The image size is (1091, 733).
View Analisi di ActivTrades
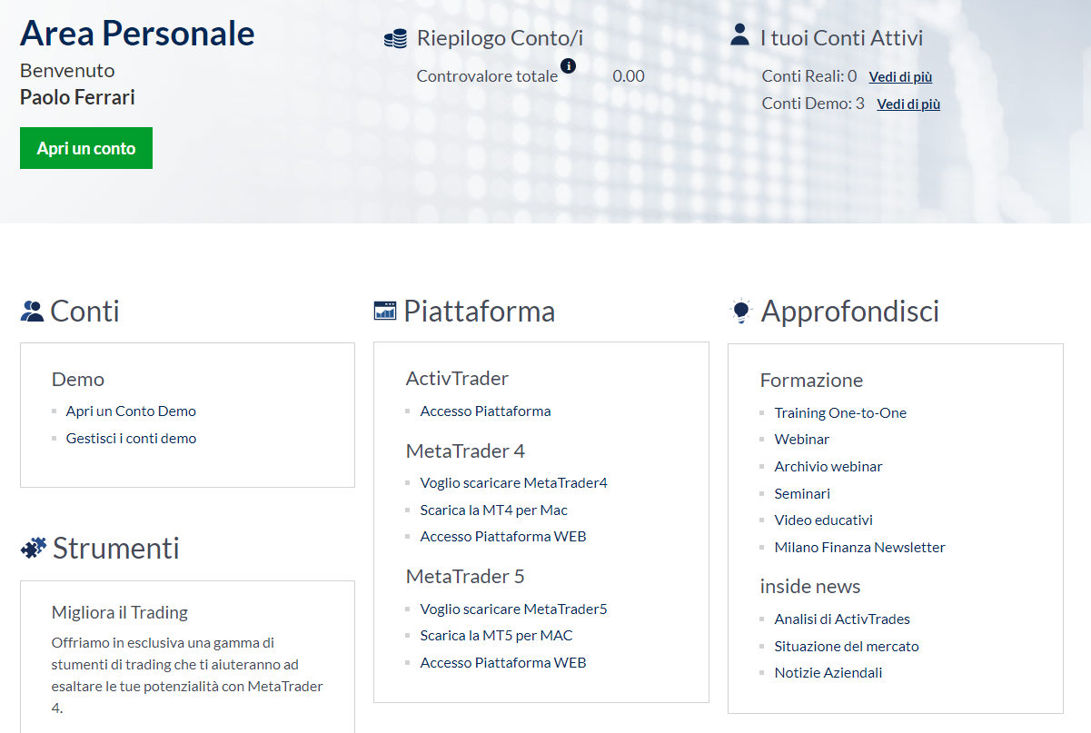click(842, 619)
